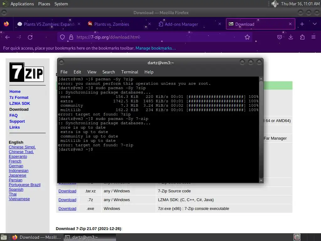
Task: Open the LZMA SDK sidebar link
Action: (x=20, y=103)
